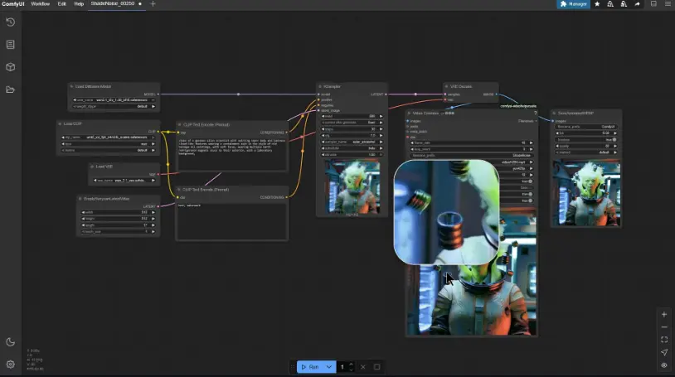Click the Run button
Screen dimensions: 675x377
coord(310,366)
